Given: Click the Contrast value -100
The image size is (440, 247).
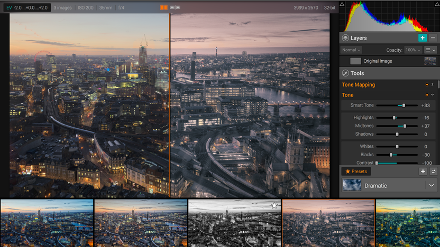Looking at the screenshot, I should 427,163.
